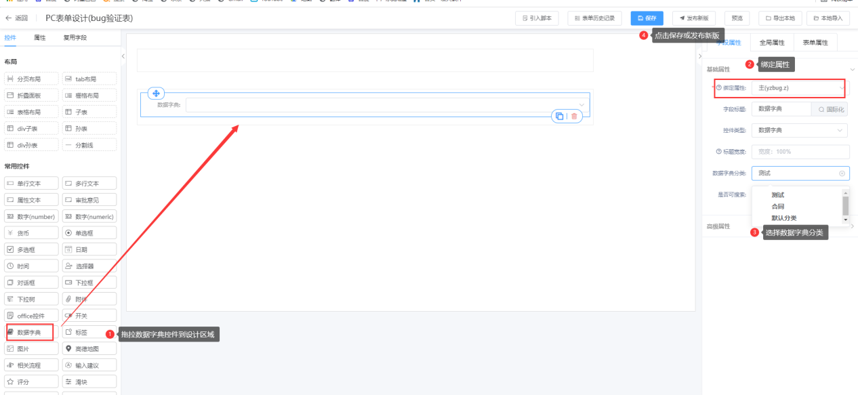Open the 控件类型 dropdown
Screen dimensions: 858x395
(800, 130)
